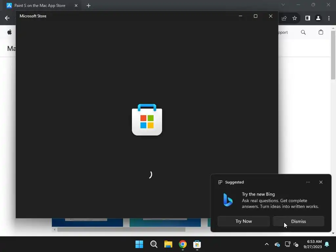
Task: Open the Windows Start menu
Action: click(x=139, y=244)
